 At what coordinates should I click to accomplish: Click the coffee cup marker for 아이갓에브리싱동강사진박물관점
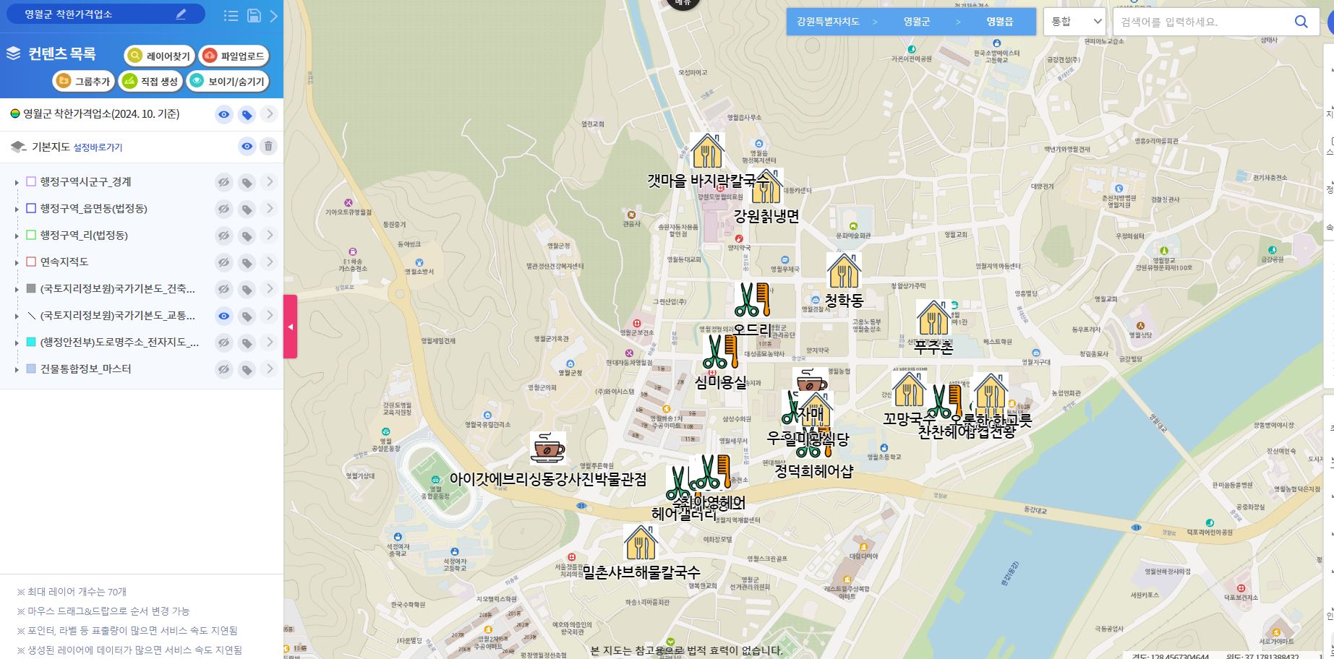[x=547, y=447]
